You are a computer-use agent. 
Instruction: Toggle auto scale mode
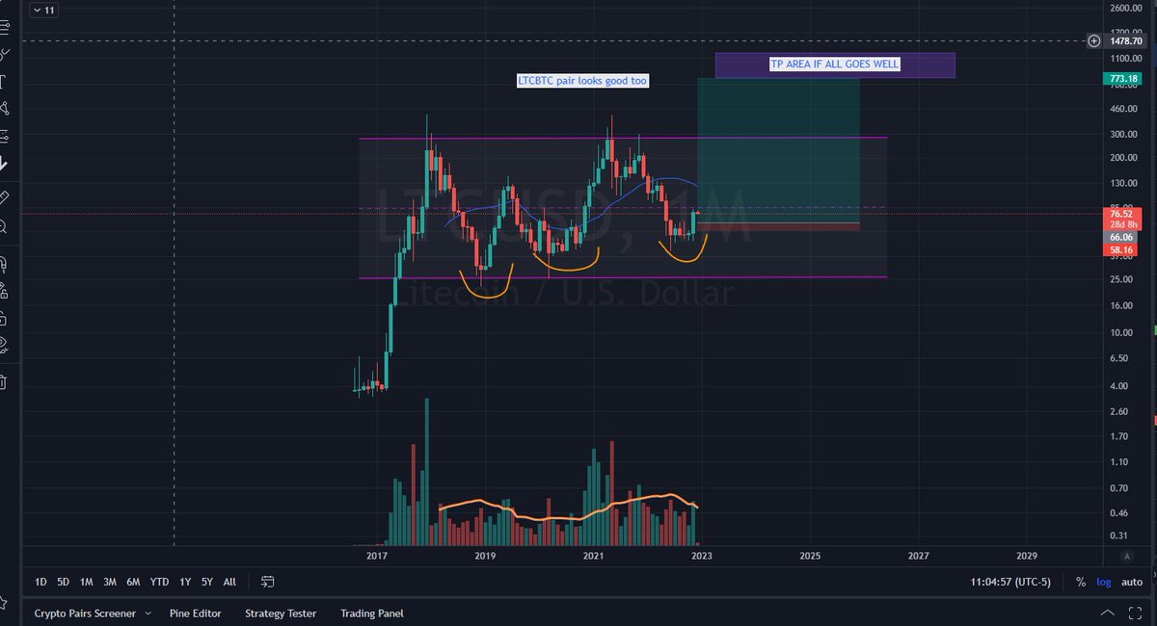point(1132,582)
